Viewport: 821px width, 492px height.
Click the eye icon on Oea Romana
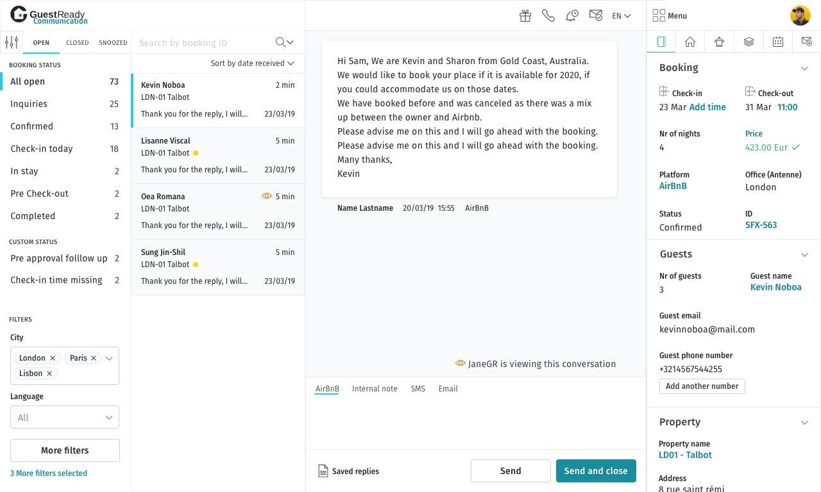(267, 196)
